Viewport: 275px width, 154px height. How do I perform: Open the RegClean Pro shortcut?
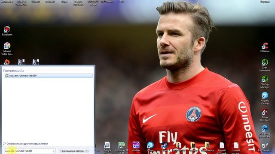265,147
